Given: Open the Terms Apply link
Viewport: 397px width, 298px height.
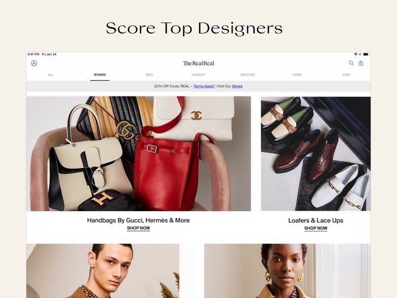Looking at the screenshot, I should coord(204,86).
